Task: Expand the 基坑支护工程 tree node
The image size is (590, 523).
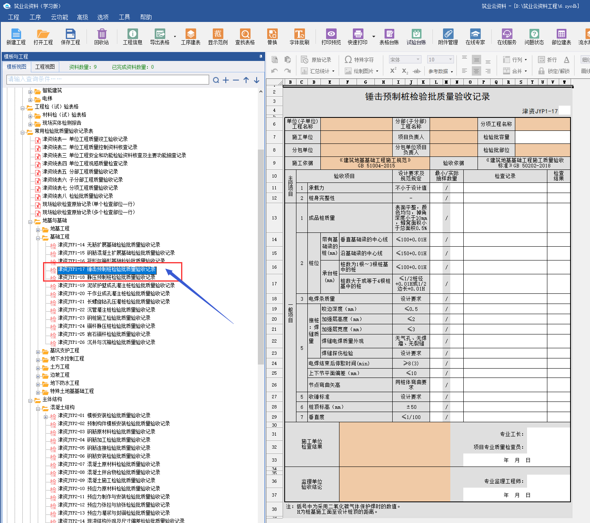Action: click(38, 352)
